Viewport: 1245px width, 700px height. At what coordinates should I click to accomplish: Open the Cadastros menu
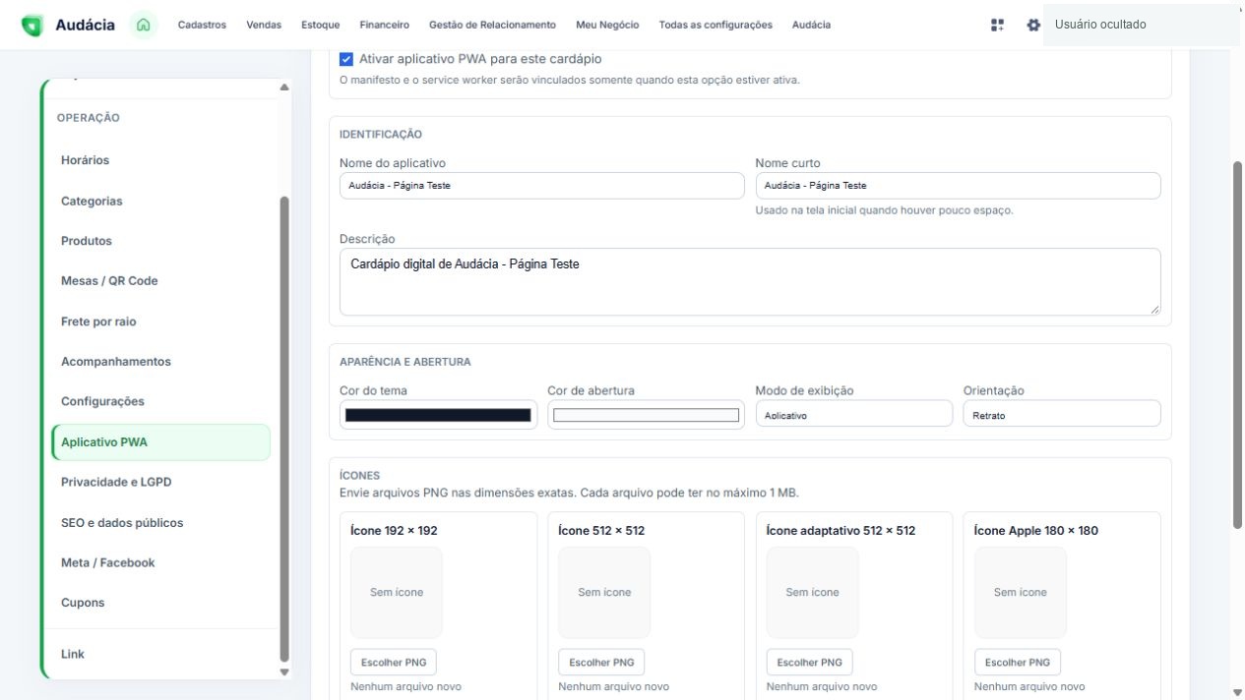[x=202, y=25]
